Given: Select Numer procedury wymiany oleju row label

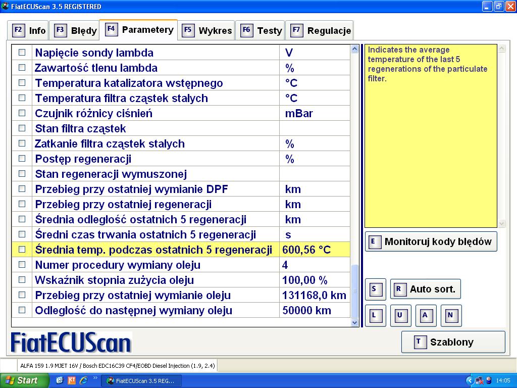Looking at the screenshot, I should tap(118, 265).
